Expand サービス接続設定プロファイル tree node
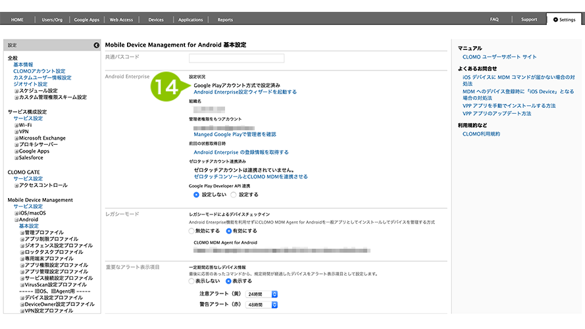Image resolution: width=585 pixels, height=329 pixels. pos(22,278)
